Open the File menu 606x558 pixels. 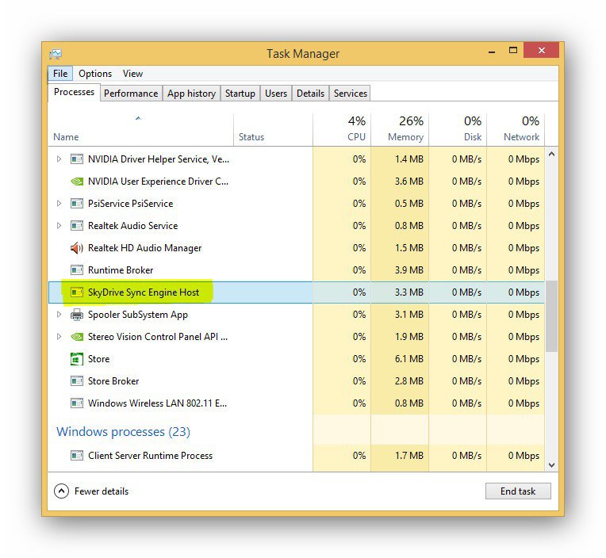(x=60, y=74)
